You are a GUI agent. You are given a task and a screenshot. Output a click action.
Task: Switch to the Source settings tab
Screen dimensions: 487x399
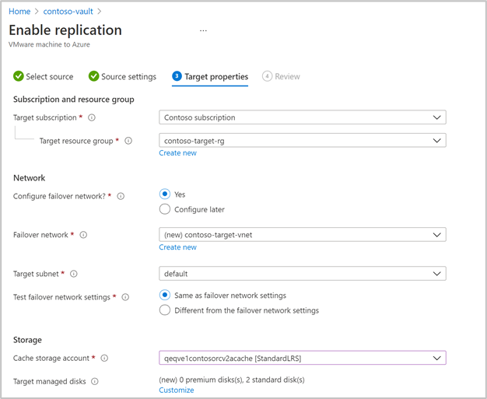[x=122, y=77]
